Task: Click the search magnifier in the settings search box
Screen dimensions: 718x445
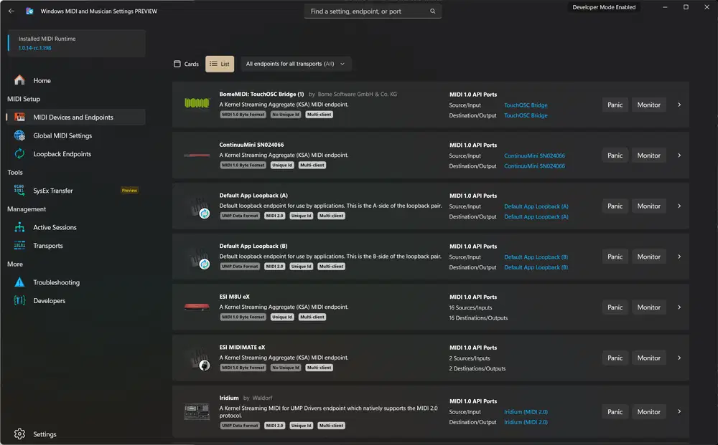Action: coord(432,11)
